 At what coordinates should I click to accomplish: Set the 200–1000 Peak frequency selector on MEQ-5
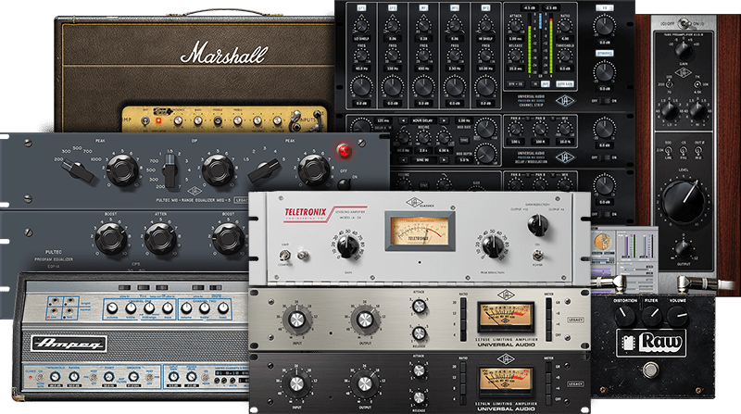point(78,170)
